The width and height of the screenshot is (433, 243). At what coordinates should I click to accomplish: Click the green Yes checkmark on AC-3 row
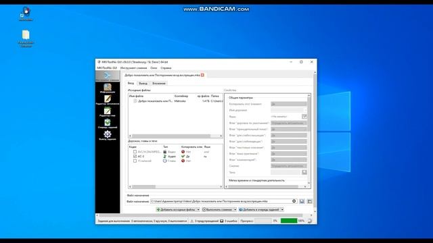(183, 156)
